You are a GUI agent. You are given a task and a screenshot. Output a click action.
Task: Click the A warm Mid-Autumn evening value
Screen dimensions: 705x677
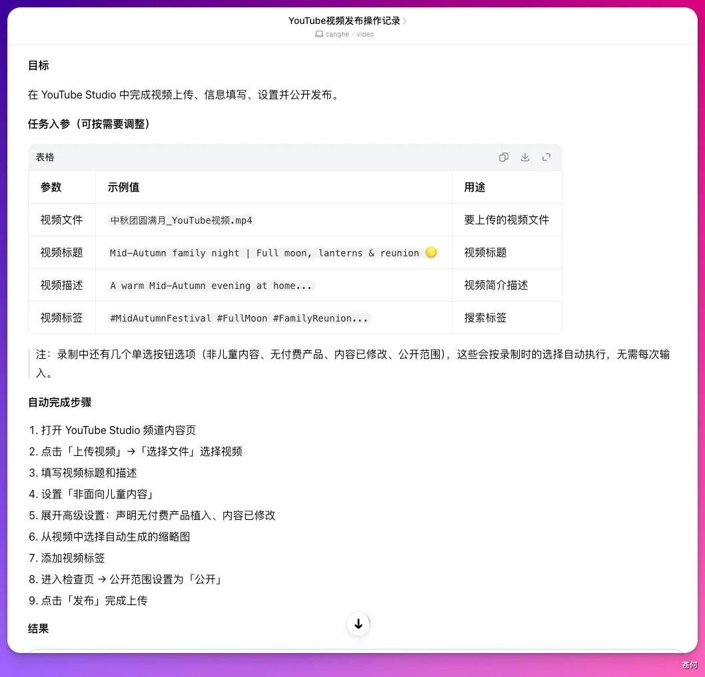pyautogui.click(x=211, y=286)
